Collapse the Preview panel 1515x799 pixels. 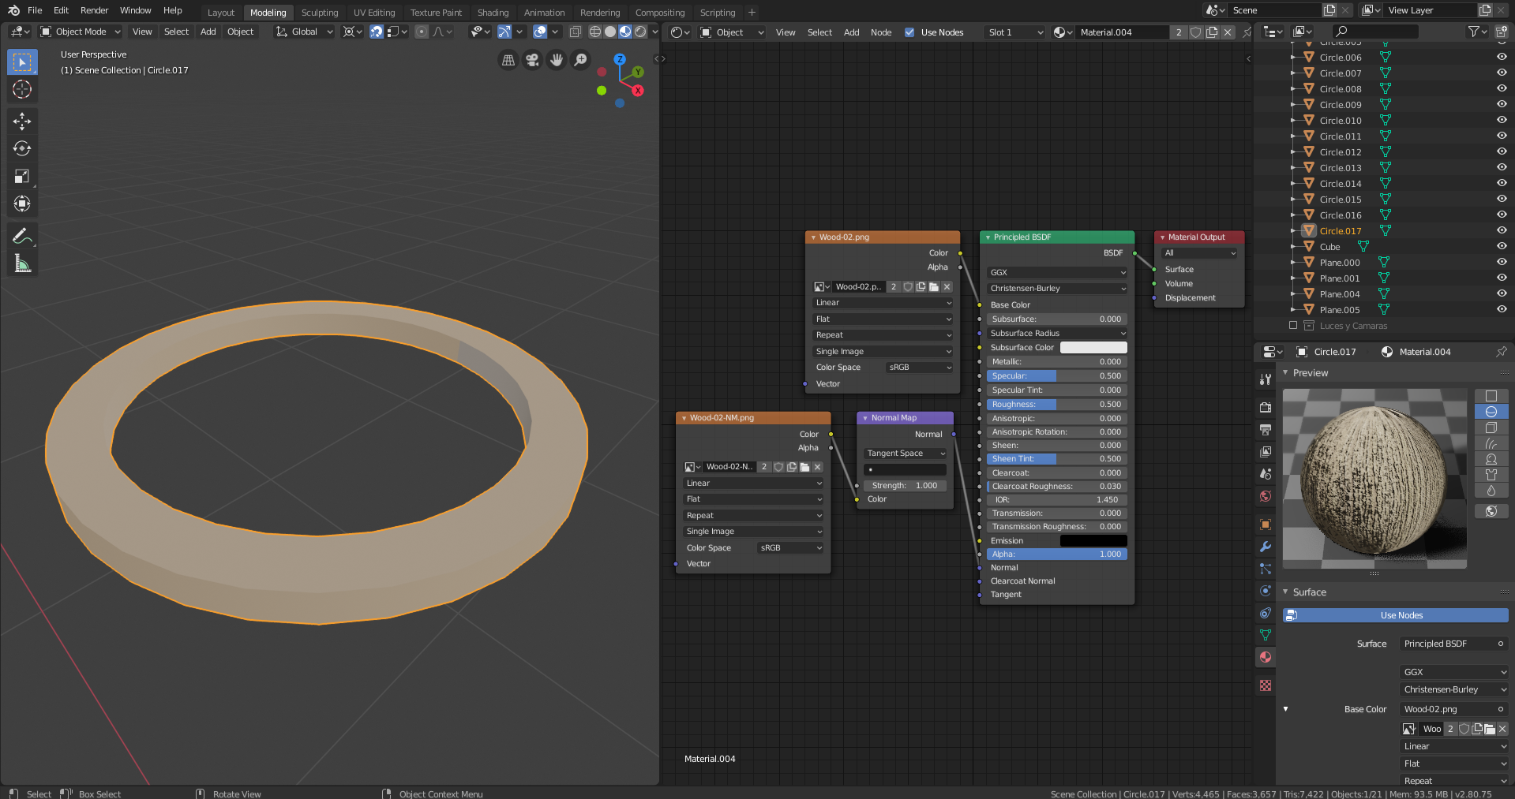1286,372
